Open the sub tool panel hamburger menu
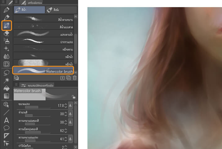 point(16,2)
